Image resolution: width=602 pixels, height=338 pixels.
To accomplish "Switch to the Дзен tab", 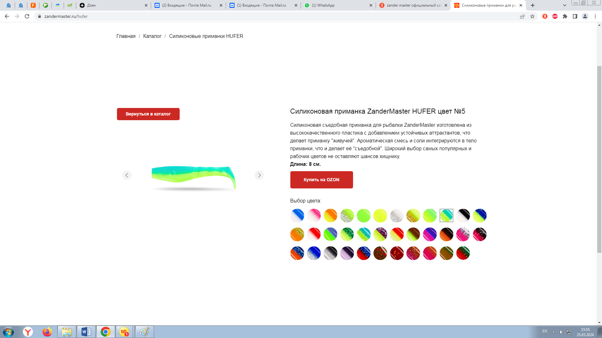I will [x=110, y=5].
